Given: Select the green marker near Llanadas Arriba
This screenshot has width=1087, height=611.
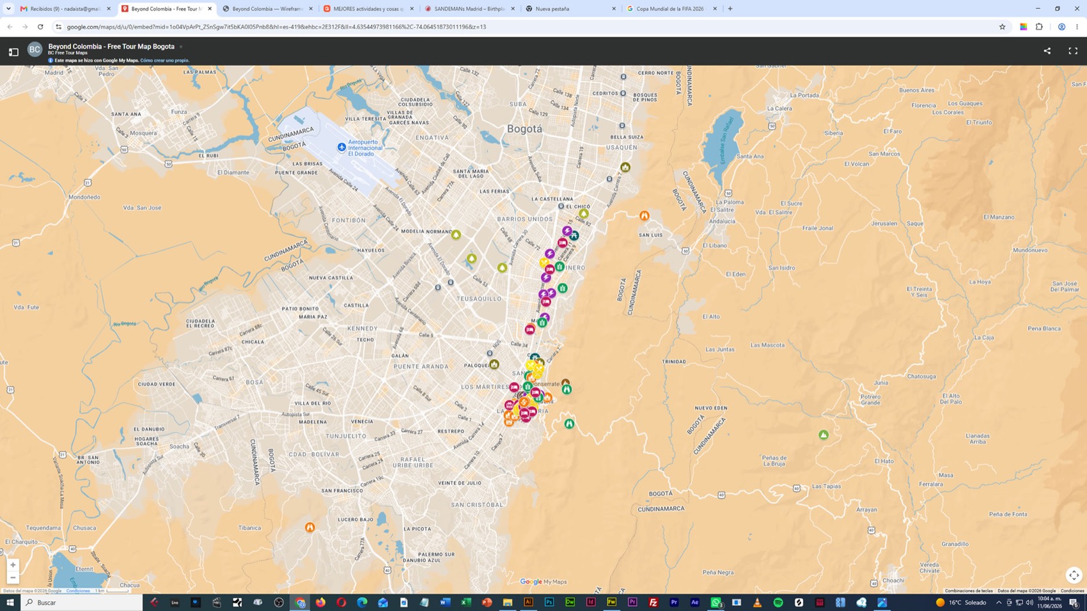Looking at the screenshot, I should click(x=824, y=435).
